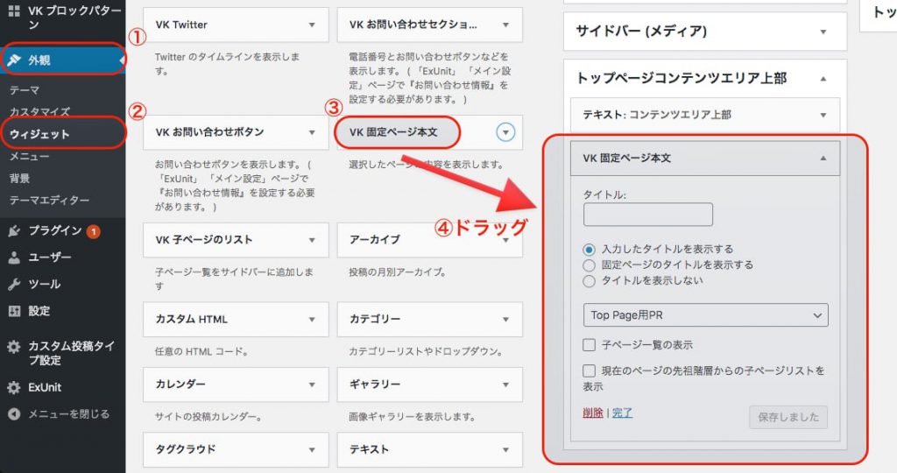Collapse the placed VK 固定ページ本文 widget

(823, 158)
